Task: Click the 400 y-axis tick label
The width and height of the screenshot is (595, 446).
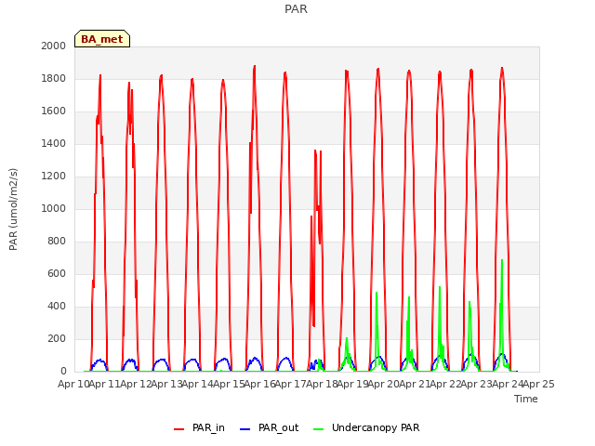Action: click(x=57, y=307)
